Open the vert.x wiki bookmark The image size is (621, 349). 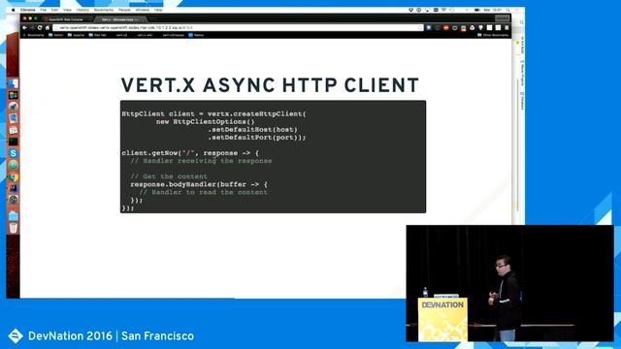[x=145, y=35]
